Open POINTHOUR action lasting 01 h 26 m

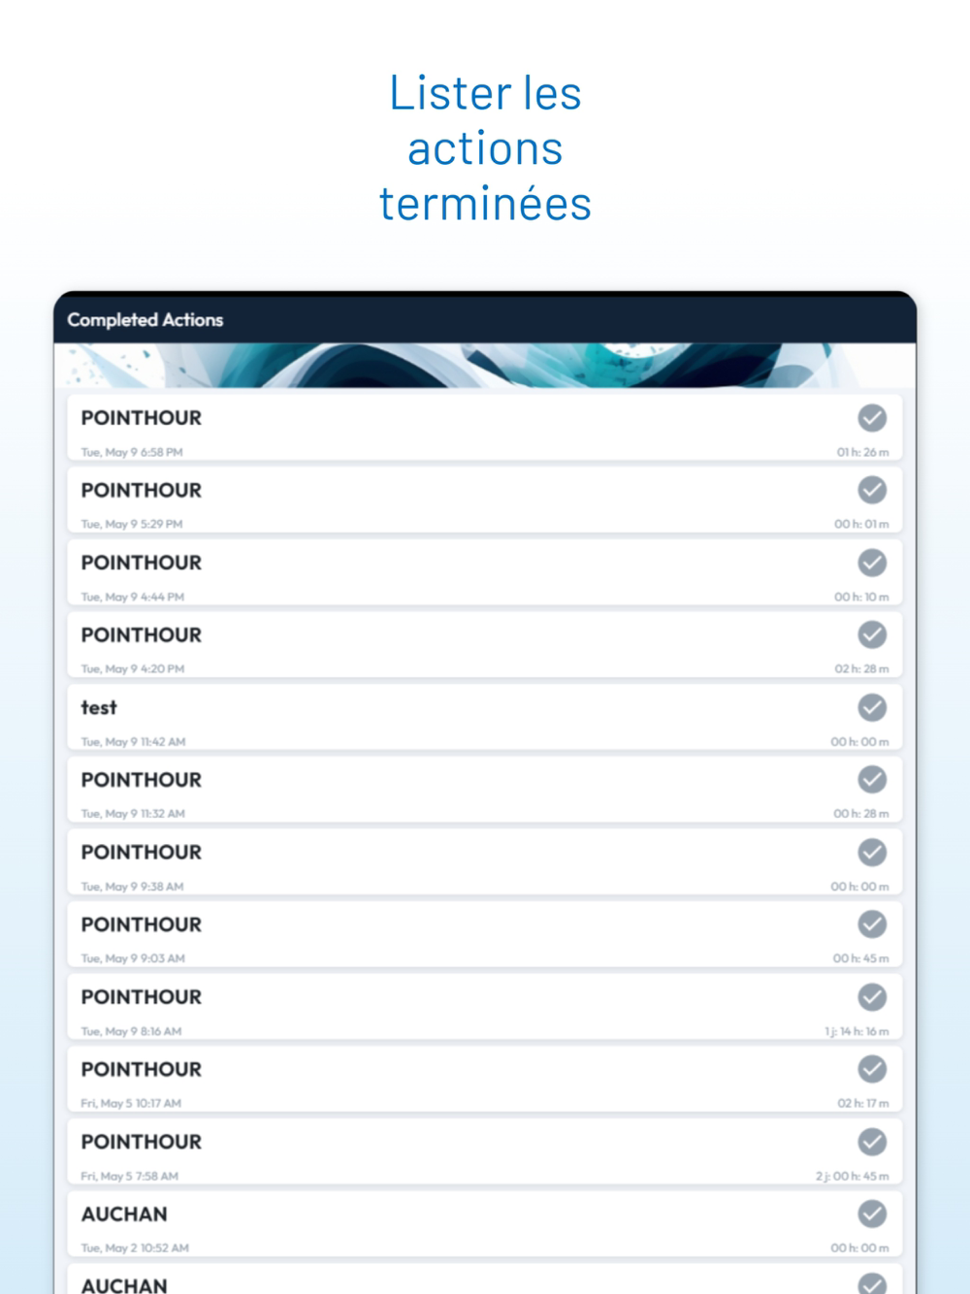coord(485,428)
